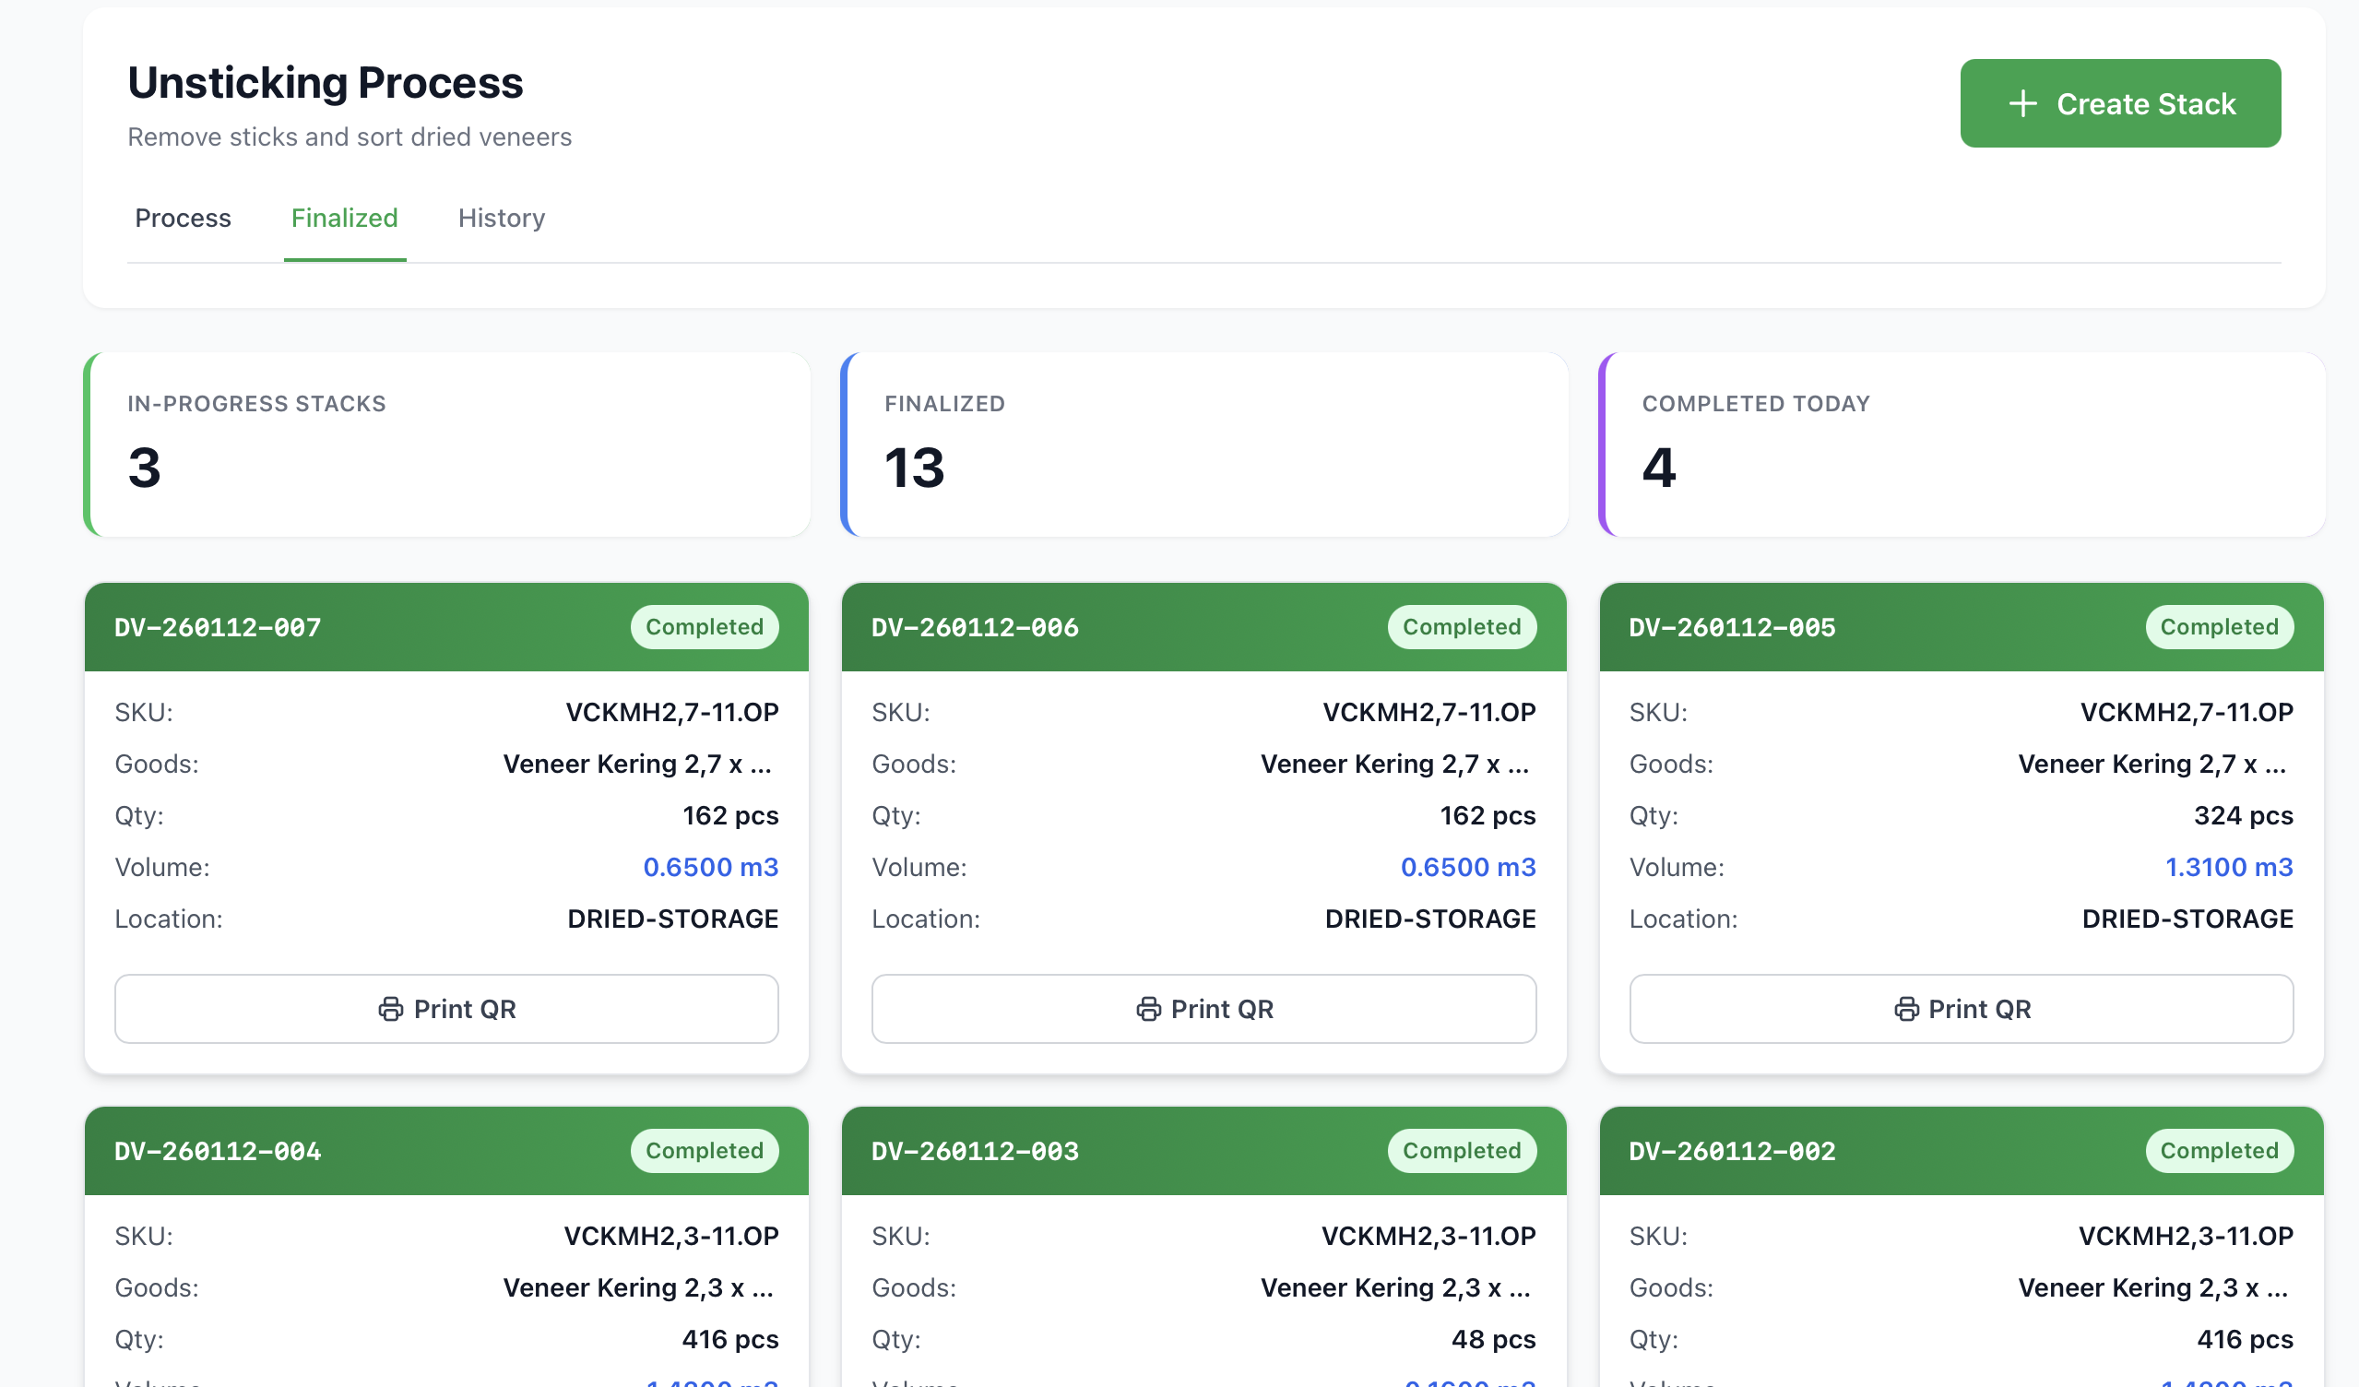This screenshot has height=1387, width=2359.
Task: Print QR for stack DV-260112-005
Action: [x=1961, y=1009]
